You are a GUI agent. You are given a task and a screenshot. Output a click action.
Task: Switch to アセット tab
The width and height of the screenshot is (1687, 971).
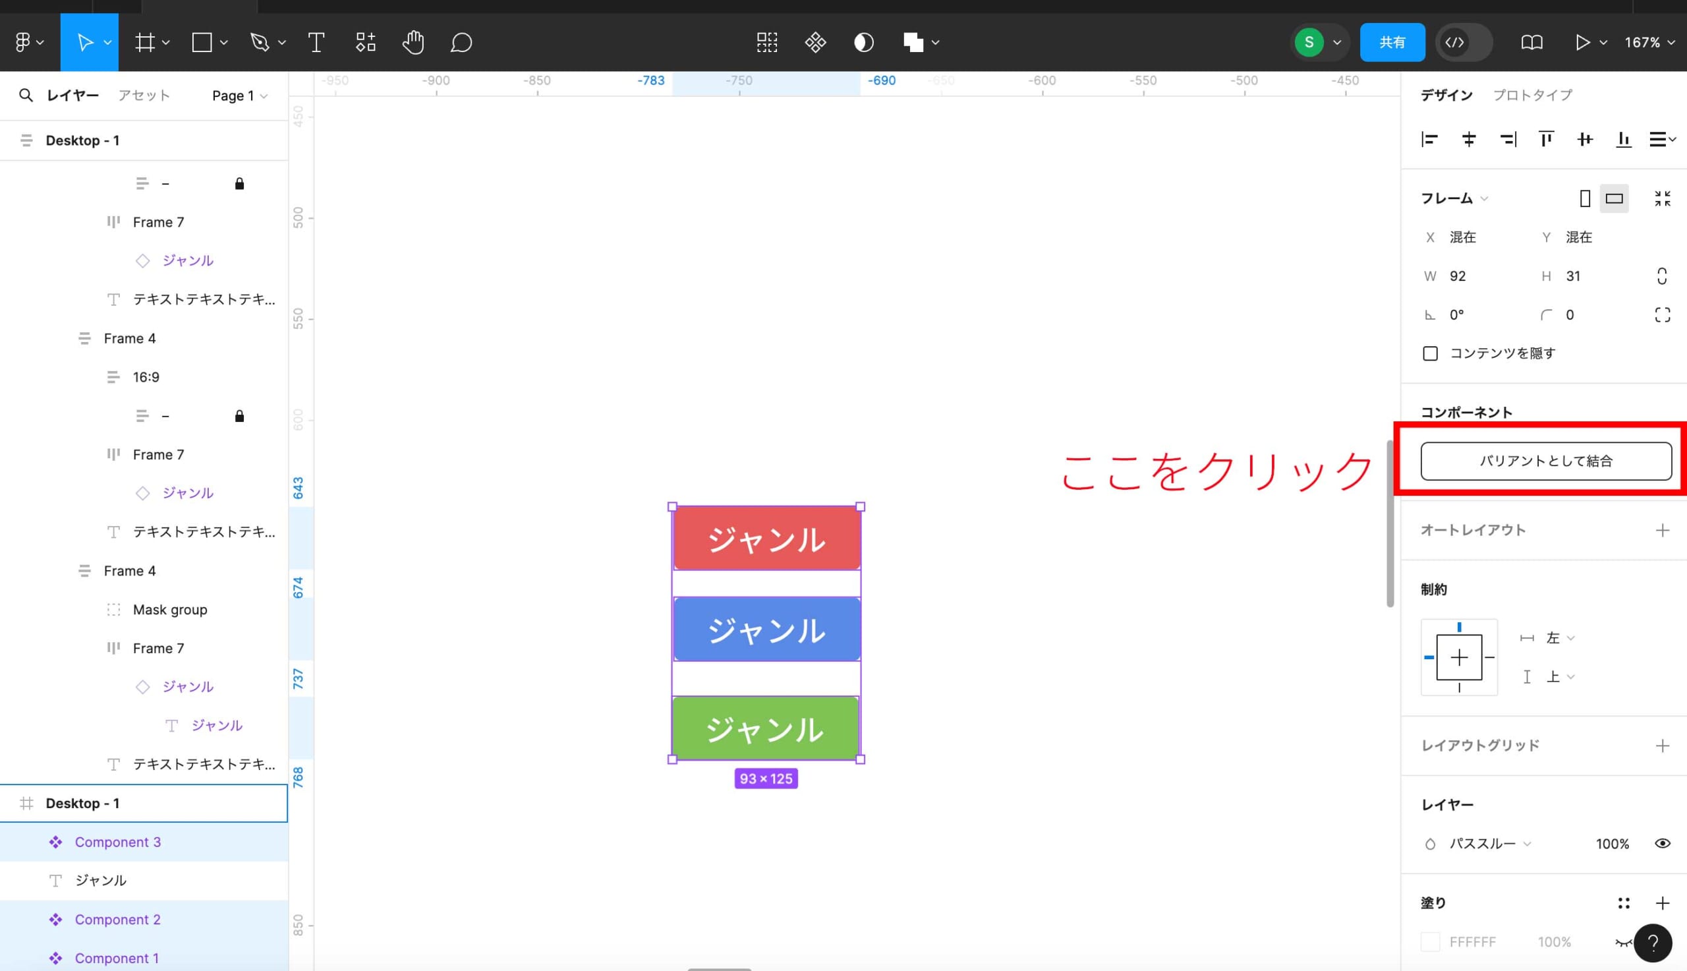pyautogui.click(x=144, y=96)
